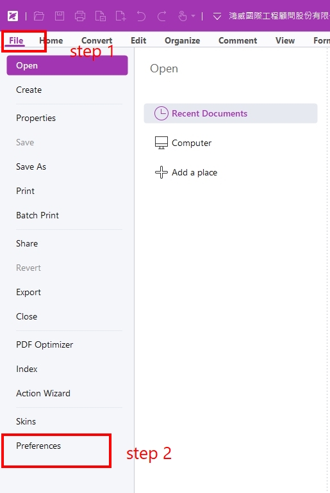Viewport: 330px width, 493px height.
Task: Click the floppy disk save icon
Action: coord(60,16)
